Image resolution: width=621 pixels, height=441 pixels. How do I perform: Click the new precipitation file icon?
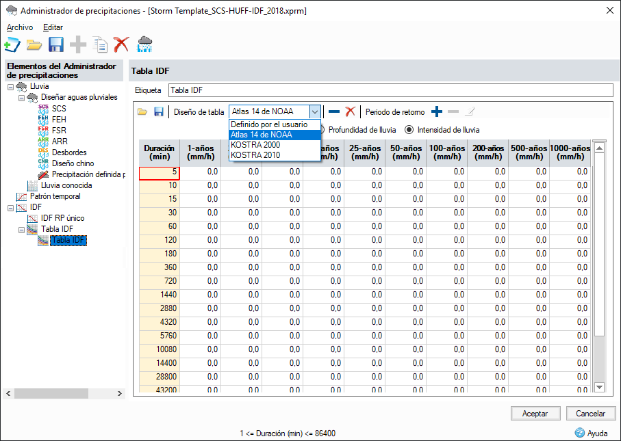coord(12,45)
